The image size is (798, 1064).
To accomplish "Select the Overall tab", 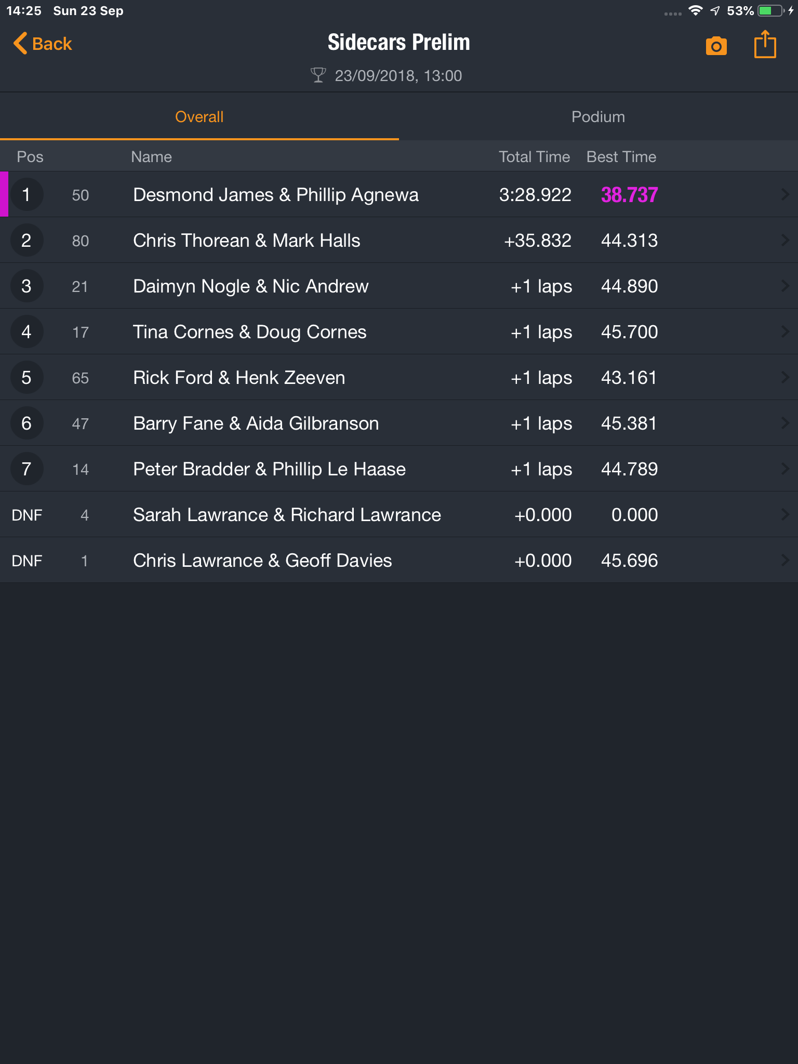I will click(x=199, y=117).
